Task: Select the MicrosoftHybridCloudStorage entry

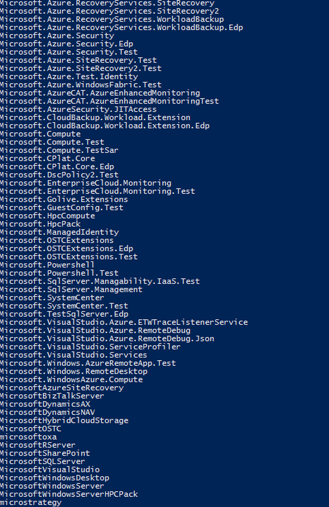Action: (64, 421)
